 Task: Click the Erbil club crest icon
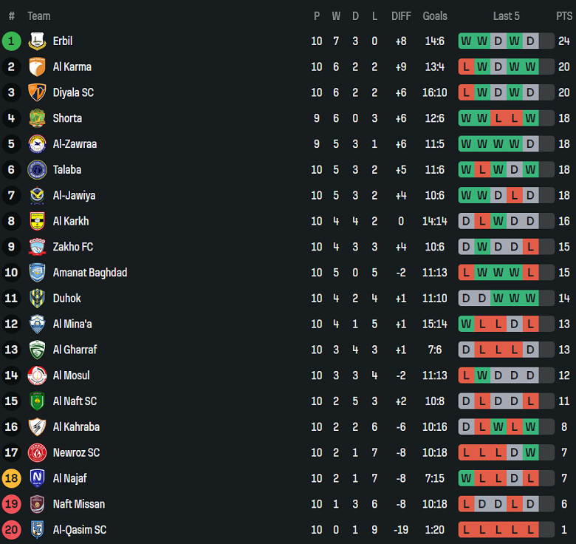pyautogui.click(x=37, y=41)
